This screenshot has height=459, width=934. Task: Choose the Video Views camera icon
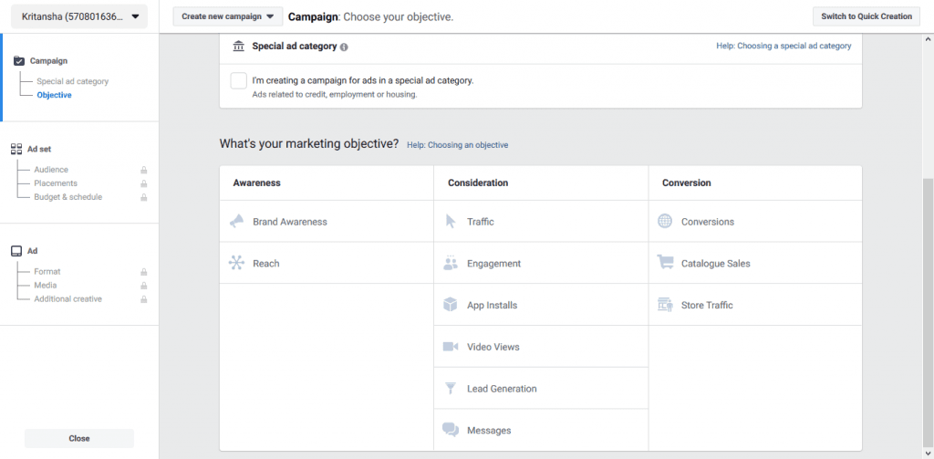click(451, 347)
